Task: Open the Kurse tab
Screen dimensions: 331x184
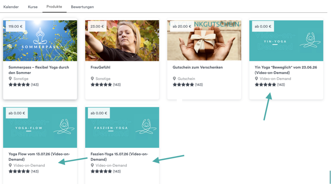Action: [33, 7]
